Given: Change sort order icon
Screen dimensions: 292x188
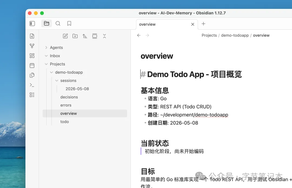Looking at the screenshot, I should click(x=85, y=36).
